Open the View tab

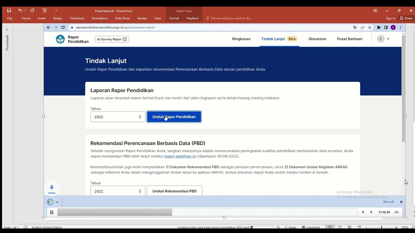coord(158,18)
